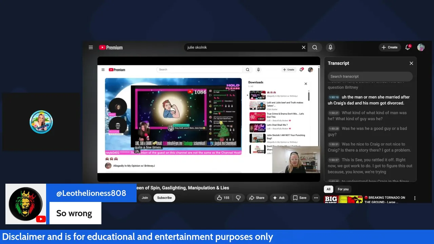Click the 'So wrong' comment text

(74, 213)
